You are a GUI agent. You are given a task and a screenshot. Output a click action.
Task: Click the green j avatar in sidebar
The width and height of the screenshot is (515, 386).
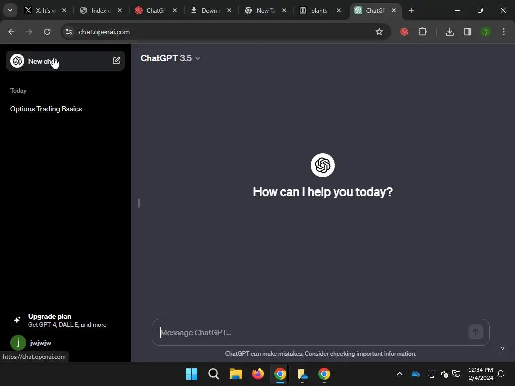point(18,343)
